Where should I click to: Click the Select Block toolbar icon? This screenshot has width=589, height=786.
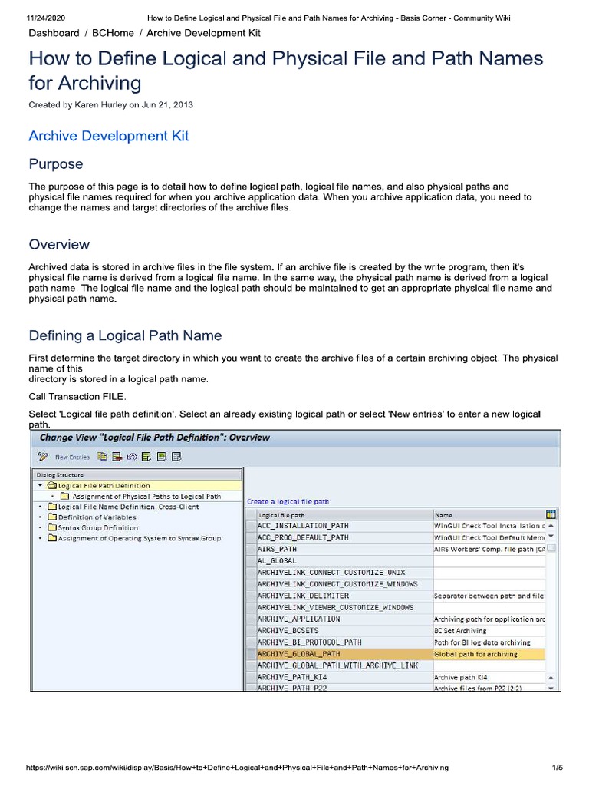point(161,457)
